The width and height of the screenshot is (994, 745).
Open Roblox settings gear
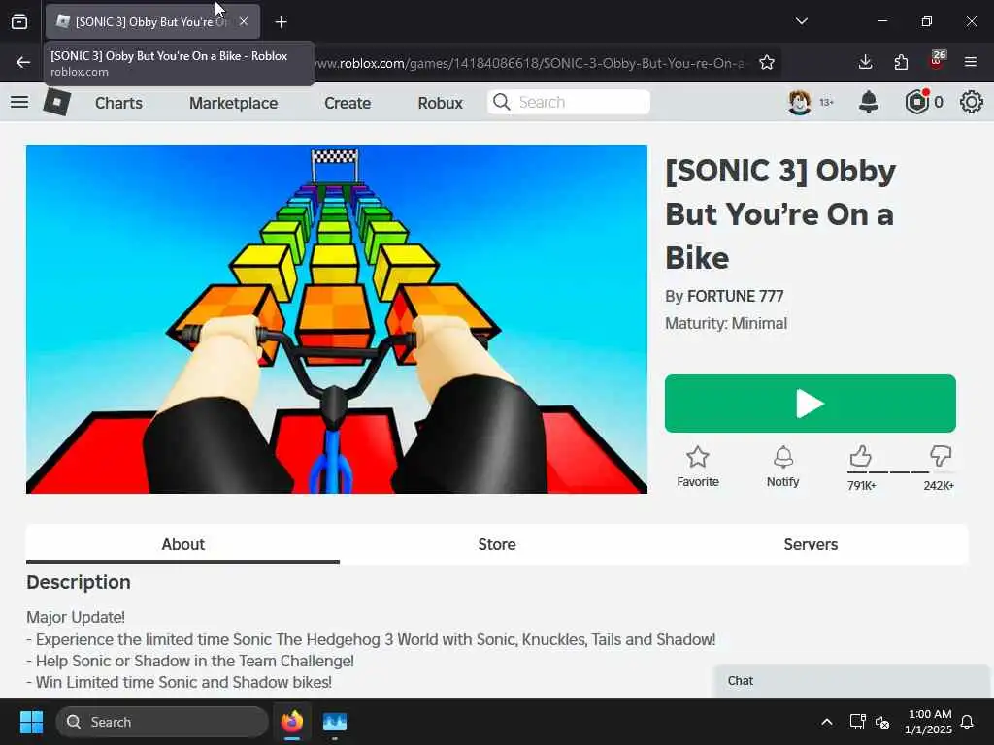click(971, 102)
